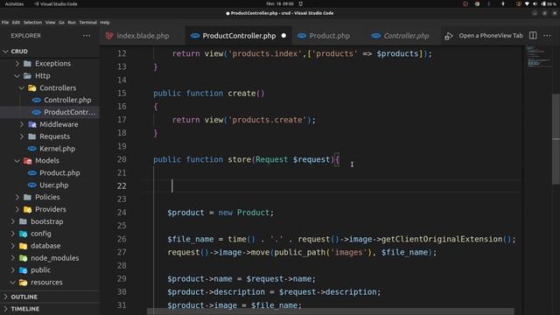Collapse the Http folder chevron
Screen dimensions: 560x315
click(x=17, y=76)
